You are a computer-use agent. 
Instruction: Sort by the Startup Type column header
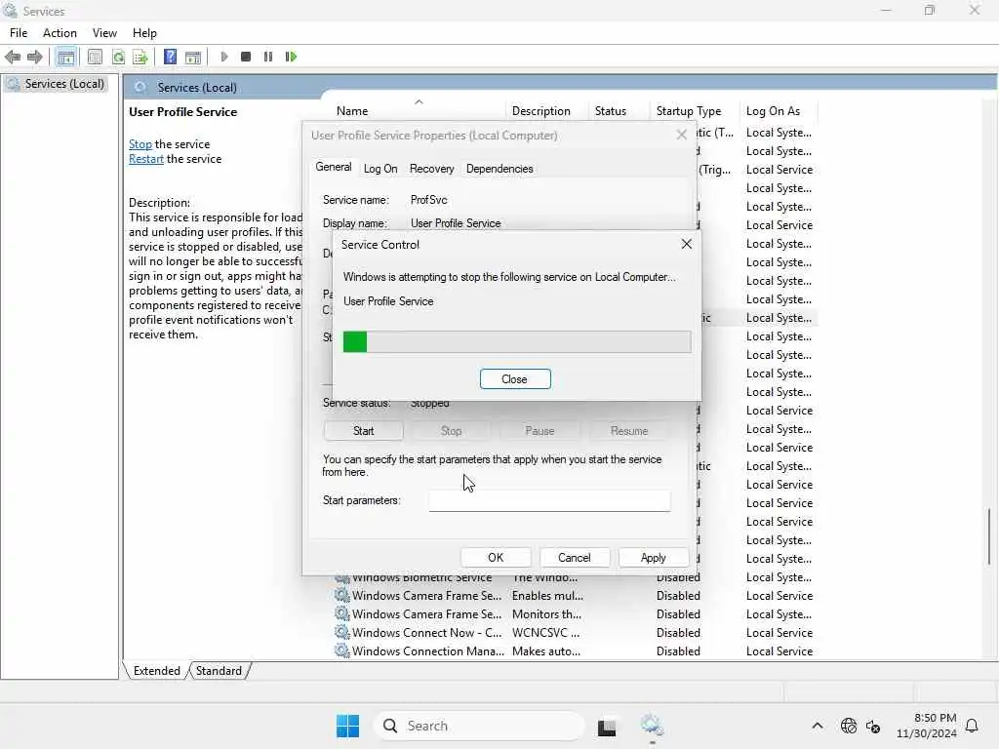pos(689,111)
